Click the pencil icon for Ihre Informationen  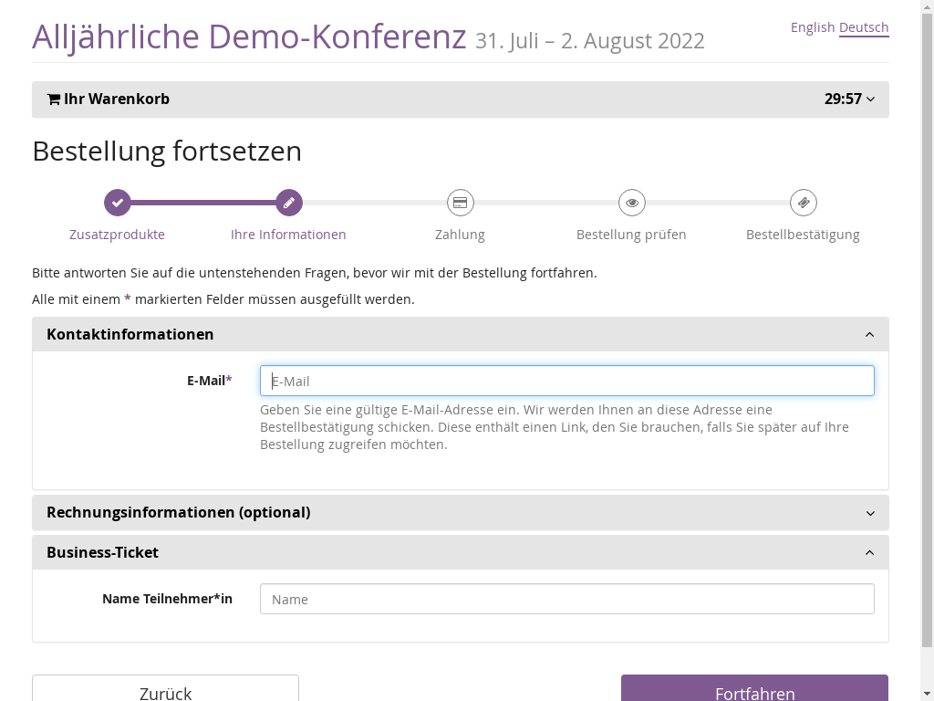[288, 203]
